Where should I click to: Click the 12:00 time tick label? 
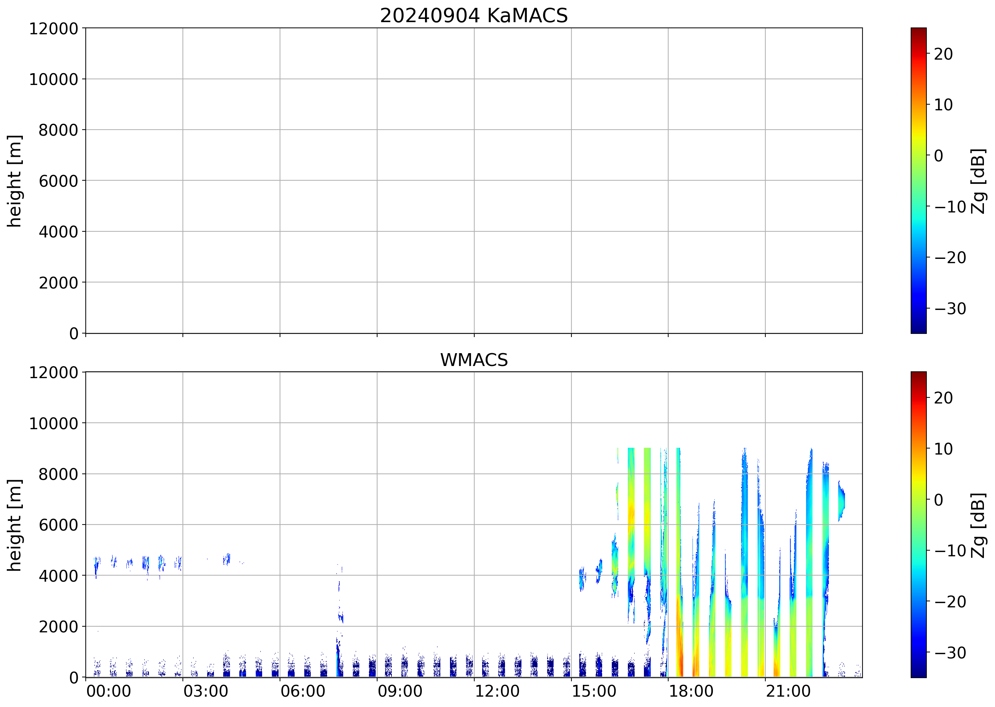coord(497,691)
